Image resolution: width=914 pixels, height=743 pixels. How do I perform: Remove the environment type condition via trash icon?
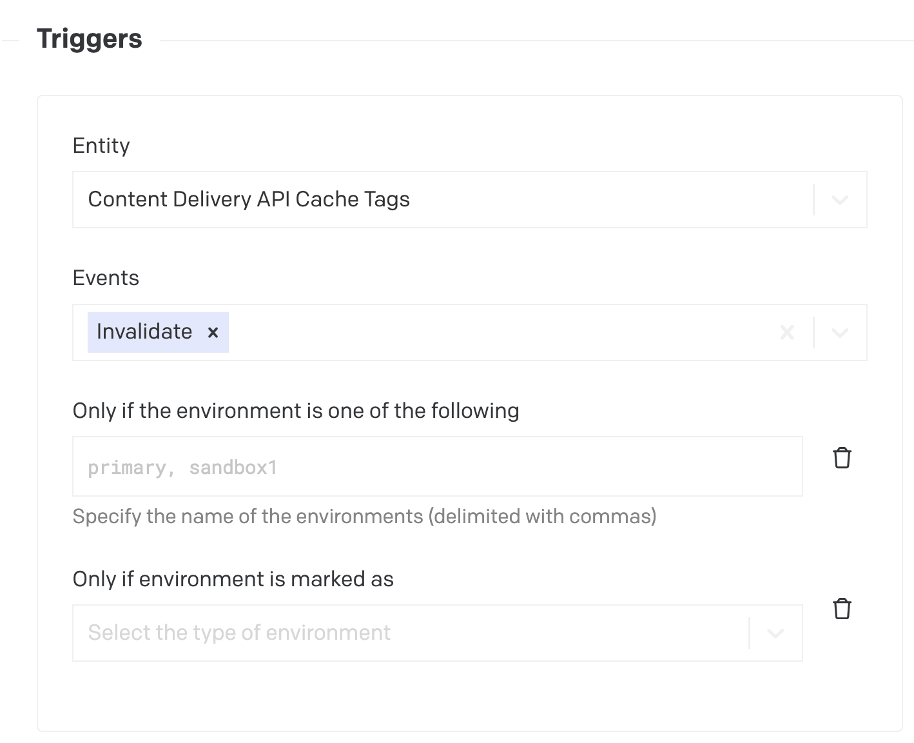(842, 609)
